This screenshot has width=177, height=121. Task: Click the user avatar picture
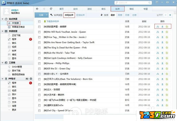point(6,12)
